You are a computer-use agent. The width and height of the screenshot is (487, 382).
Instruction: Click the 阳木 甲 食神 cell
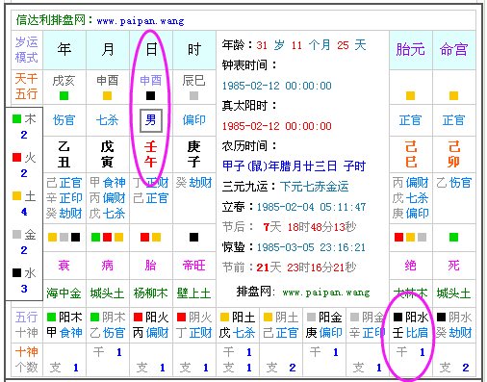(64, 325)
